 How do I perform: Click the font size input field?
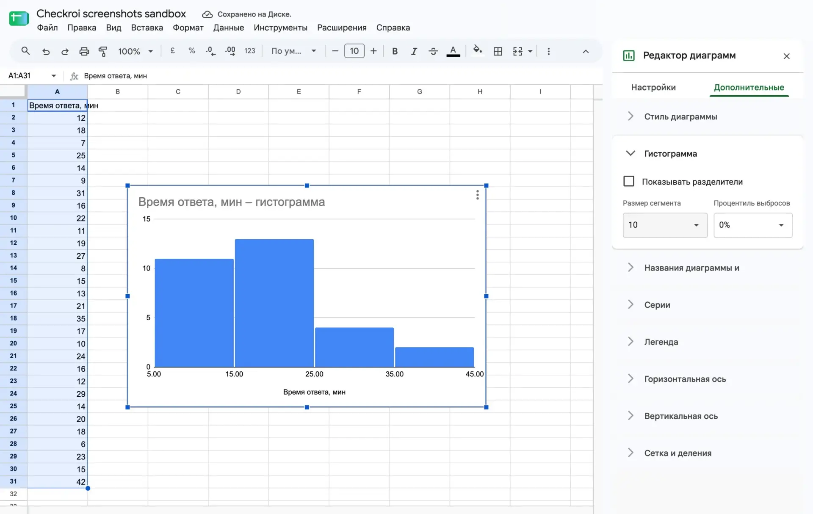click(354, 51)
